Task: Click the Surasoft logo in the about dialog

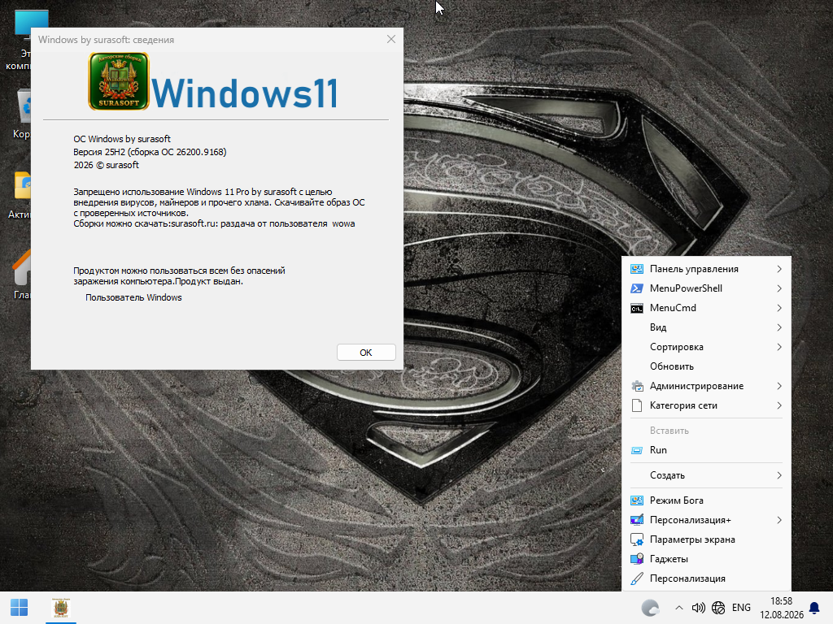Action: (119, 81)
